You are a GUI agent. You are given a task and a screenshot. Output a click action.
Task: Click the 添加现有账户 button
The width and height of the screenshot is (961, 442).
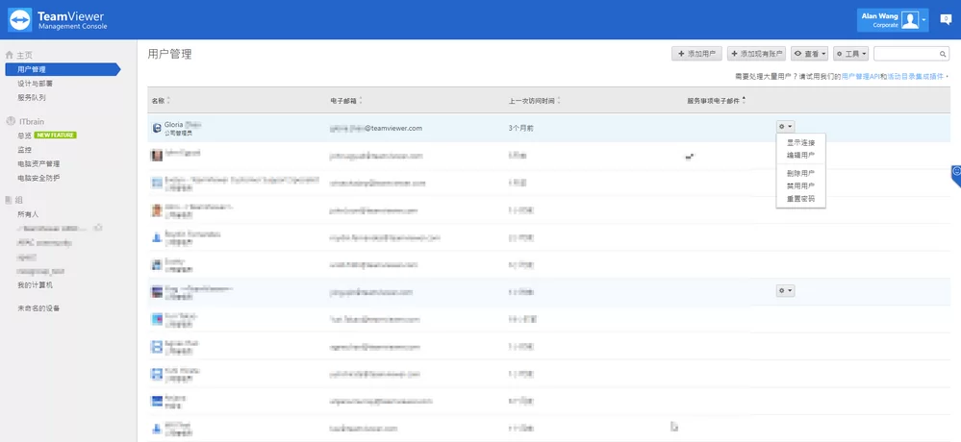(x=757, y=54)
